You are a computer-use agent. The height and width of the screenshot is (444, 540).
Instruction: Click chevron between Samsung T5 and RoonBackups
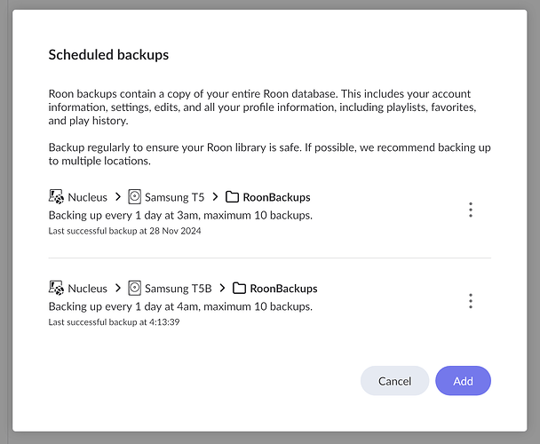(216, 196)
